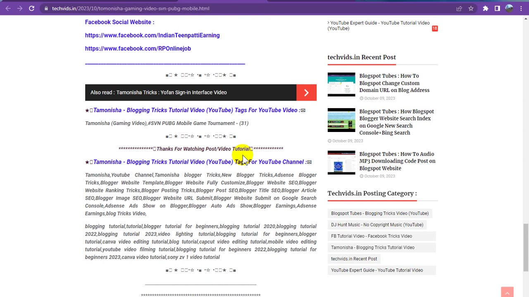This screenshot has height=297, width=529.
Task: Click the Also read Yofan Sign-in banner
Action: [200, 92]
